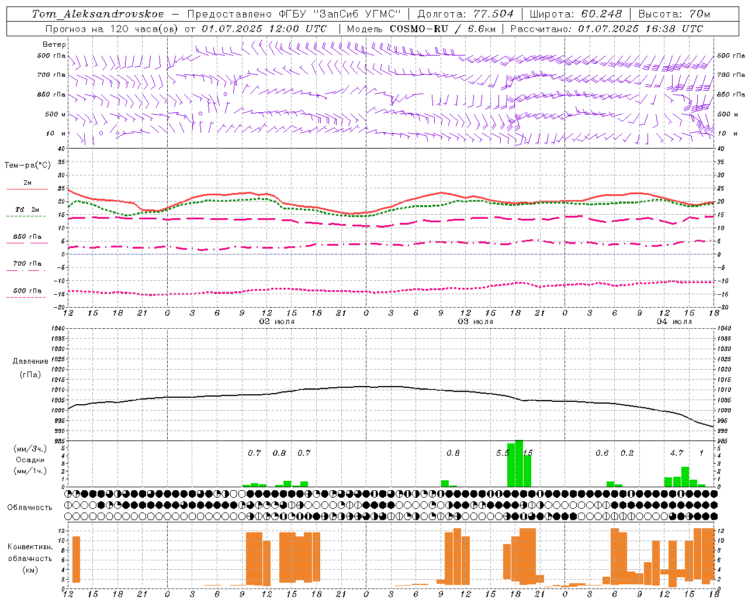
Task: Click the Облачность row label
Action: coord(30,507)
